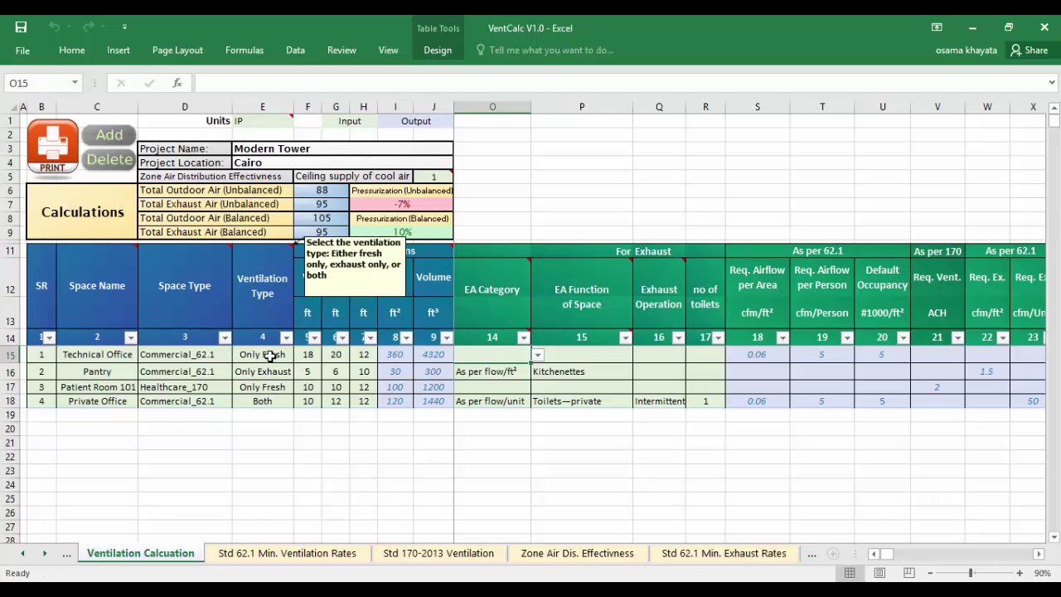Viewport: 1061px width, 597px height.
Task: Click sheet tabs scroll-left arrow
Action: tap(22, 553)
